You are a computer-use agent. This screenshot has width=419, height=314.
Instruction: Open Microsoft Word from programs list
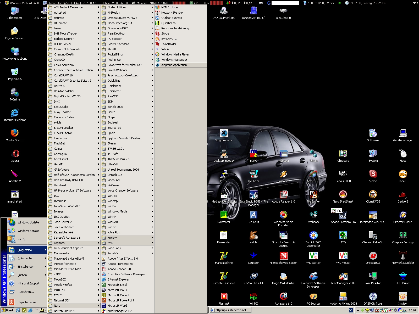[x=128, y=306]
